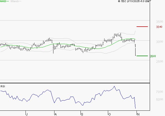Select the 3343 resistance price label
Viewport: 165px width, 116px height.
(159, 27)
